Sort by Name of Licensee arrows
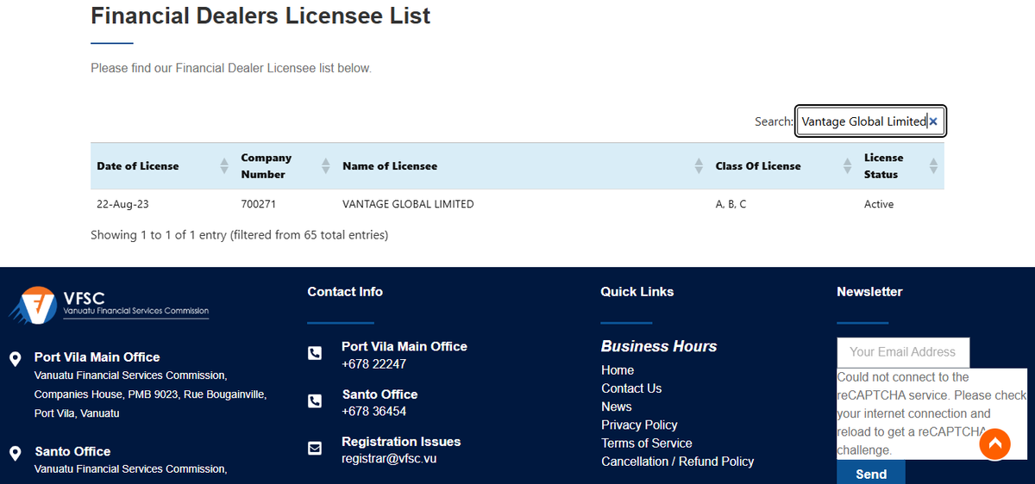1035x484 pixels. click(x=699, y=166)
